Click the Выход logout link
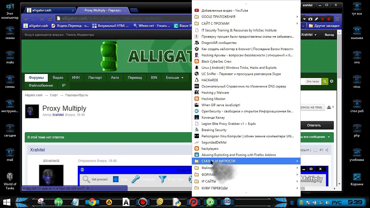The image size is (370, 208). (x=329, y=35)
